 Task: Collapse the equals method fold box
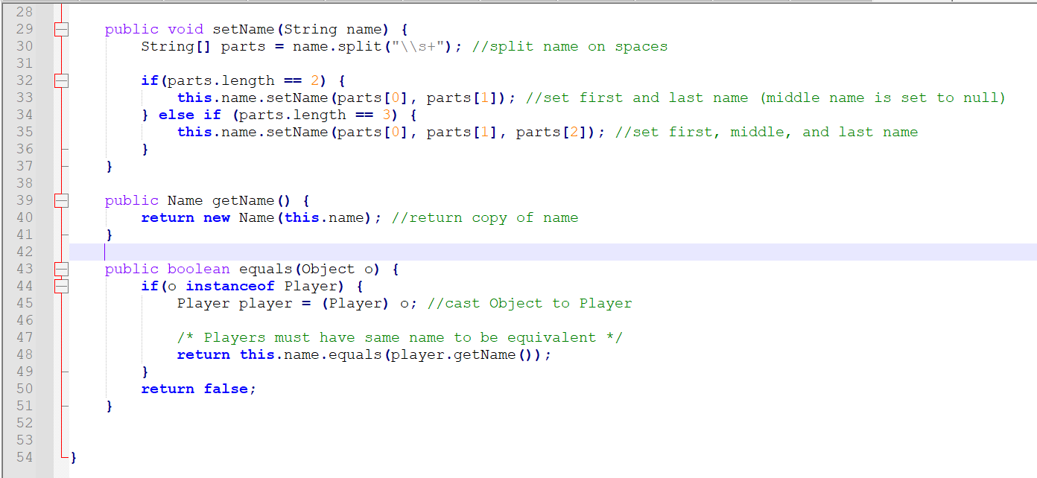pos(61,269)
